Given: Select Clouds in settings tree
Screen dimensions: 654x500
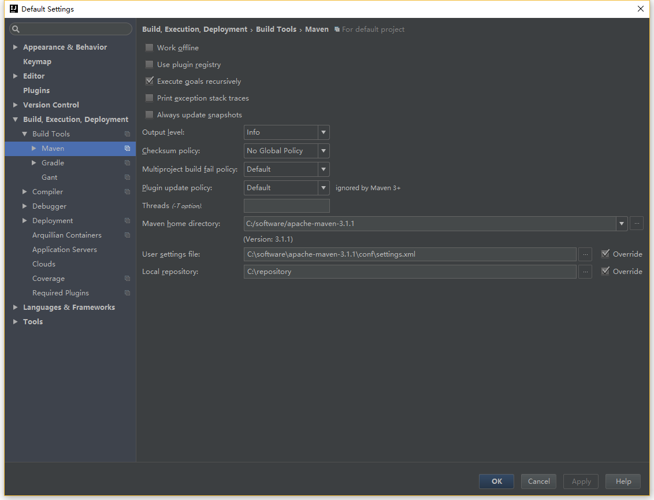Looking at the screenshot, I should 44,264.
